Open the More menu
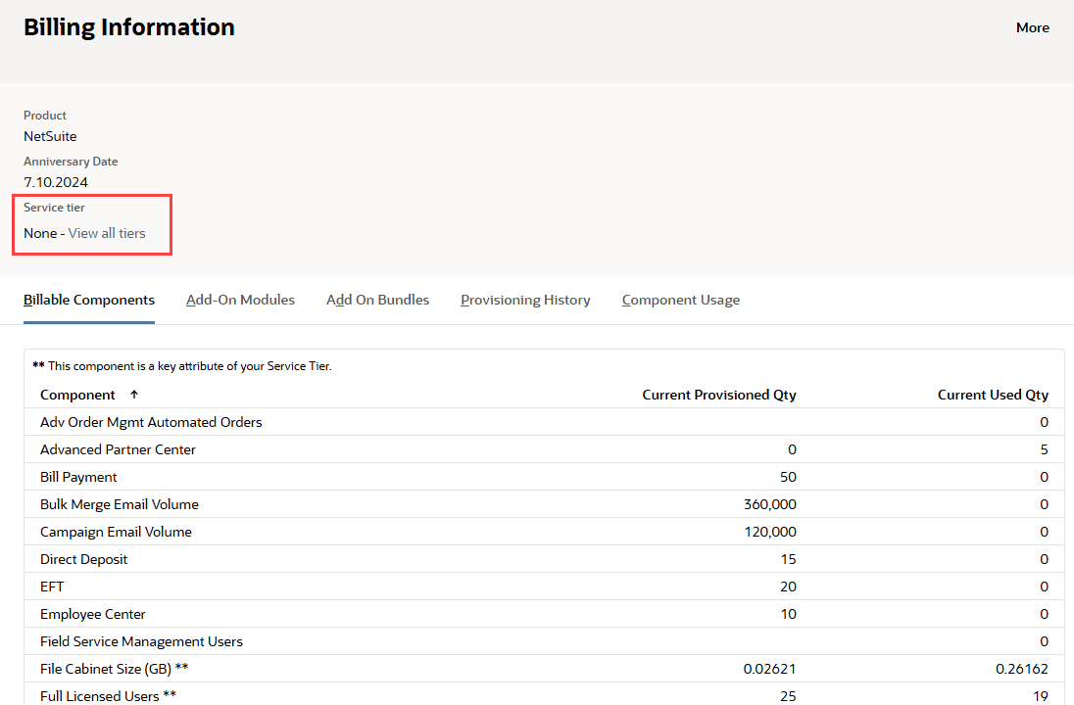 click(1032, 28)
